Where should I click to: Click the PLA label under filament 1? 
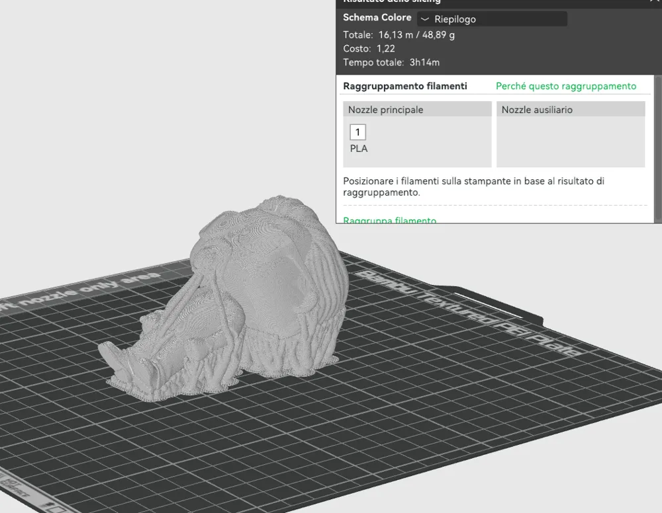tap(358, 148)
